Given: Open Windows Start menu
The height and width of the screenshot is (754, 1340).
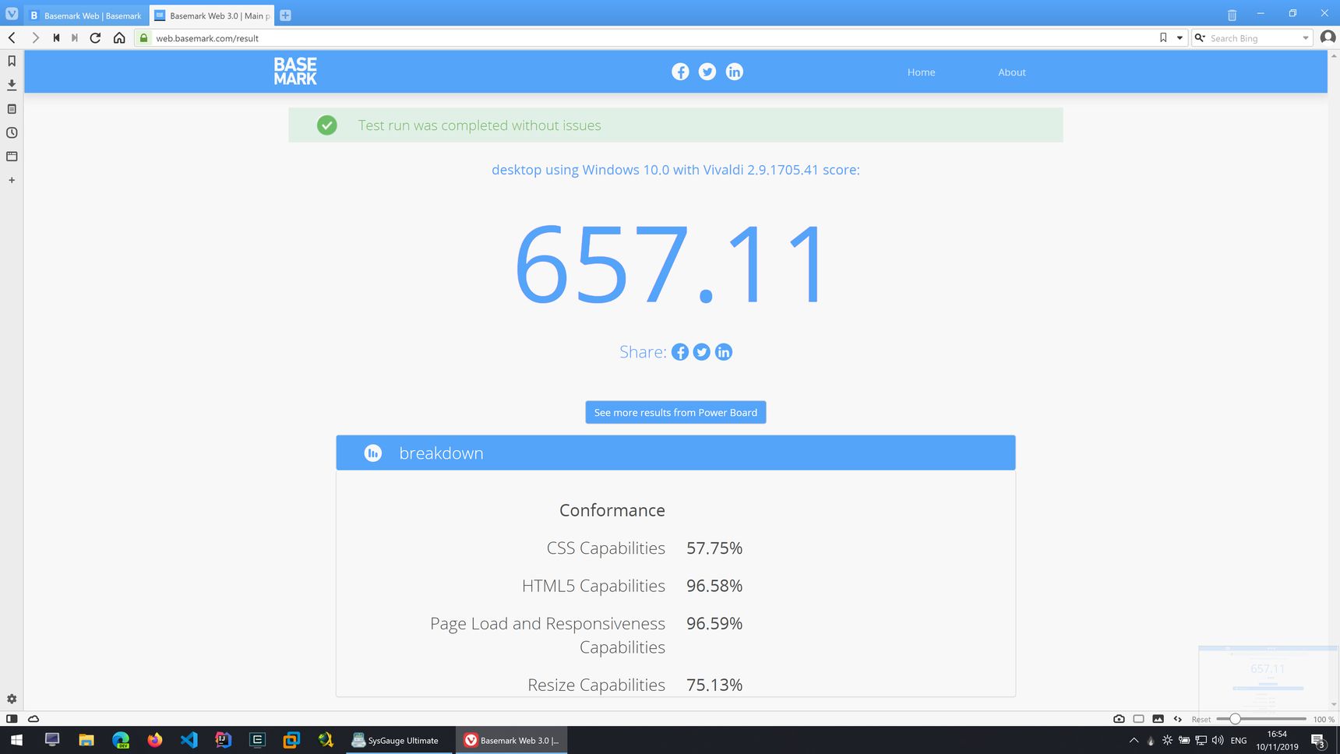Looking at the screenshot, I should pyautogui.click(x=16, y=740).
